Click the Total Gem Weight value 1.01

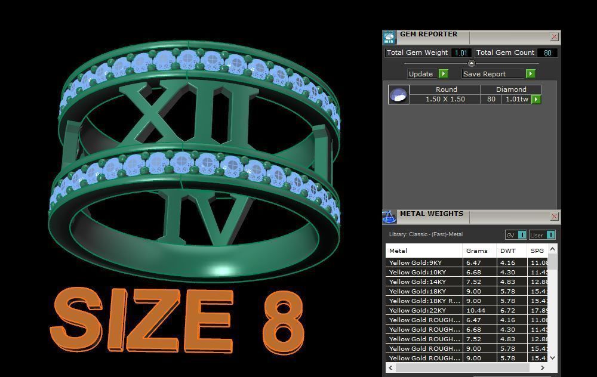pyautogui.click(x=461, y=53)
